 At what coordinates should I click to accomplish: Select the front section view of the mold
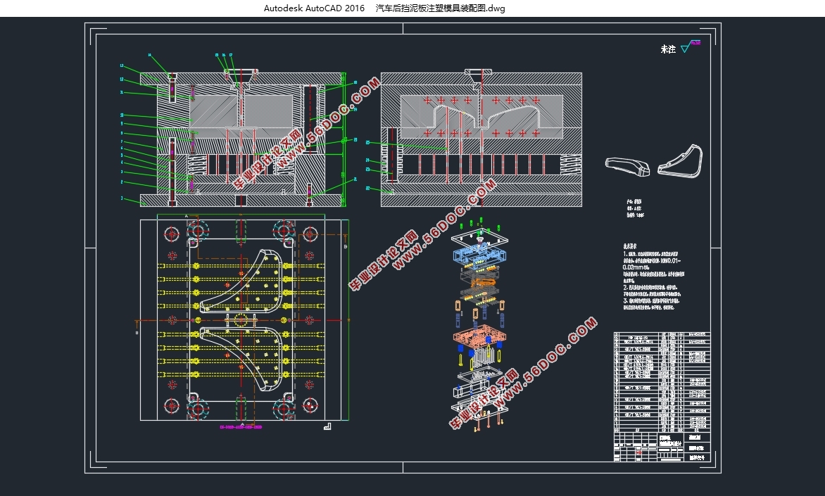coord(241,139)
